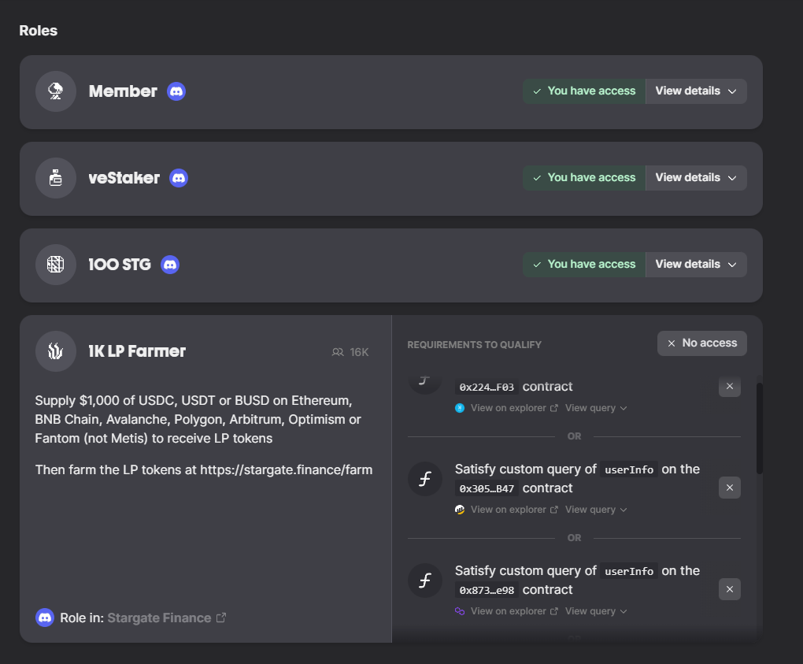Click the Roles section heading
This screenshot has width=803, height=664.
pyautogui.click(x=39, y=31)
